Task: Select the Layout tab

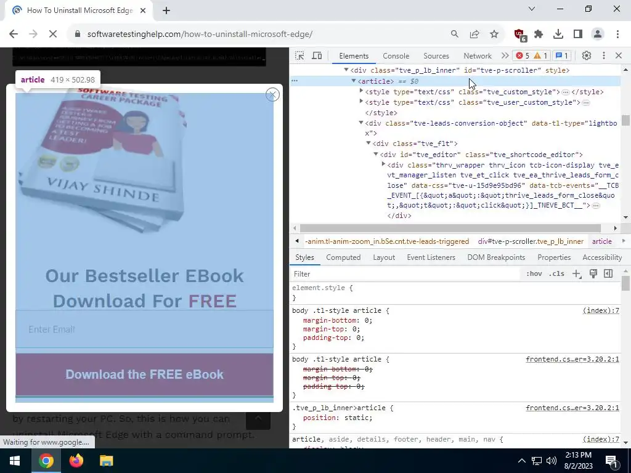Action: [384, 257]
